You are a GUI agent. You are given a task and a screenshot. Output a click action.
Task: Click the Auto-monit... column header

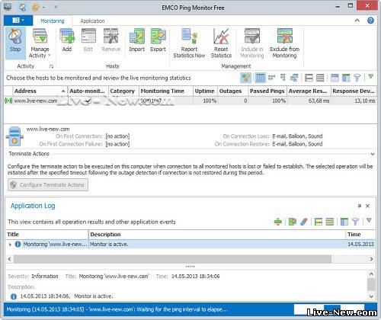88,91
